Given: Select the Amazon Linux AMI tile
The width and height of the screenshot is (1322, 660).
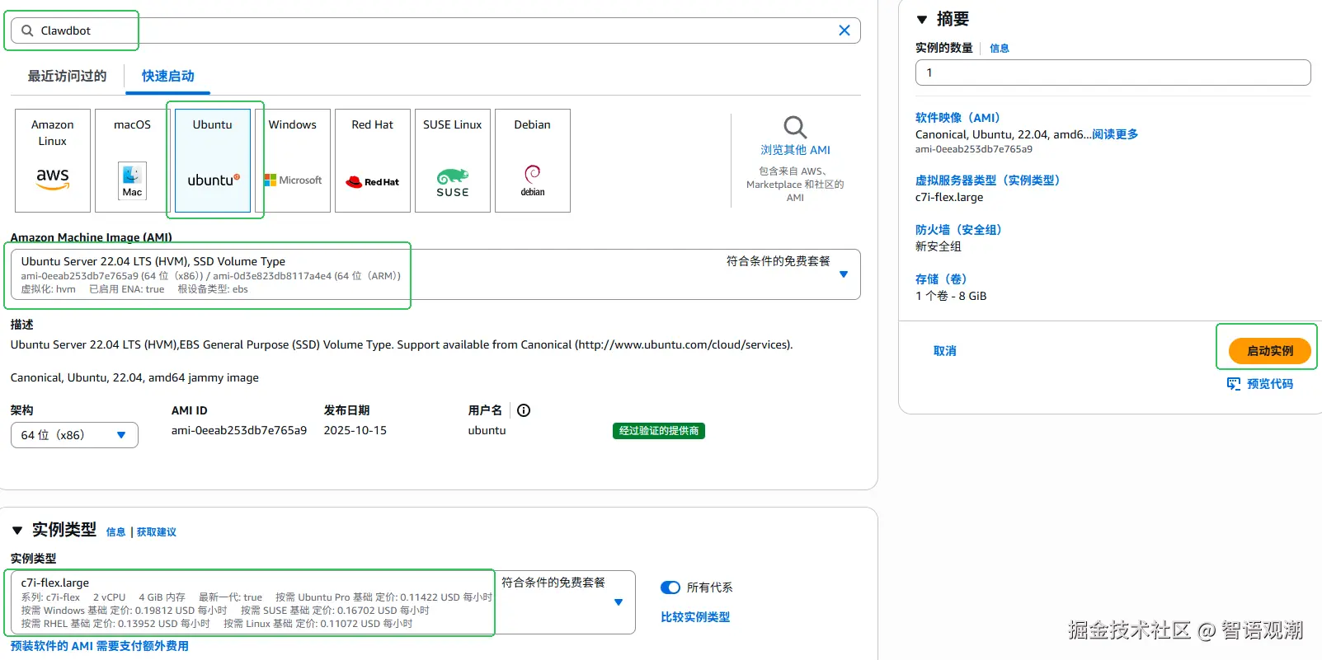Looking at the screenshot, I should 53,161.
